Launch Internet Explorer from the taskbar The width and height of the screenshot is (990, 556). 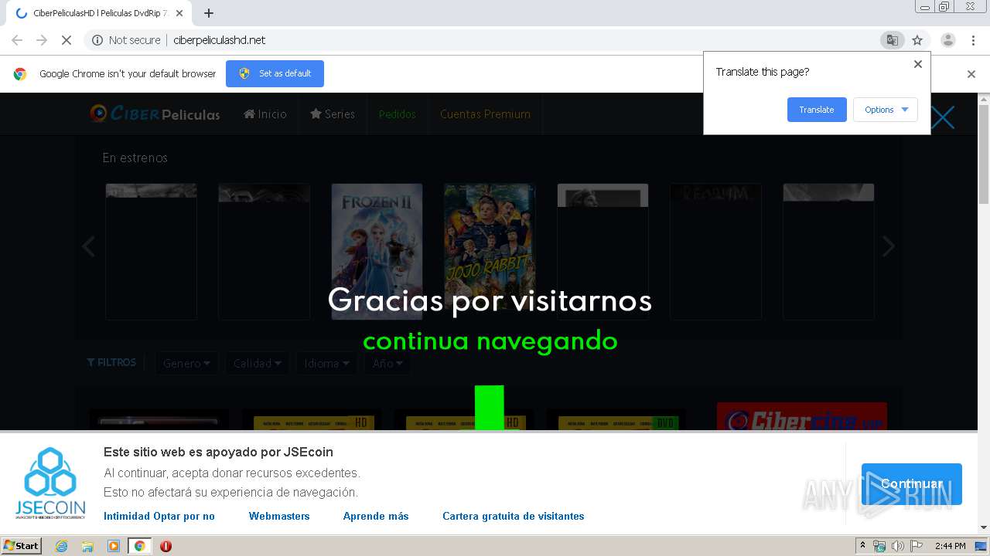click(x=61, y=546)
